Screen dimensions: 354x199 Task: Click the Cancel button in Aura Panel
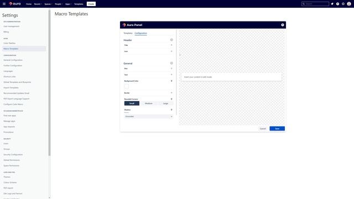pos(263,129)
